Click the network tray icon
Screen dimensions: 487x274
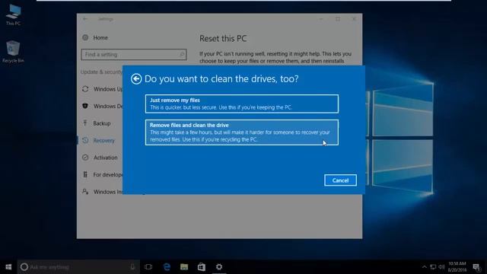(433, 267)
